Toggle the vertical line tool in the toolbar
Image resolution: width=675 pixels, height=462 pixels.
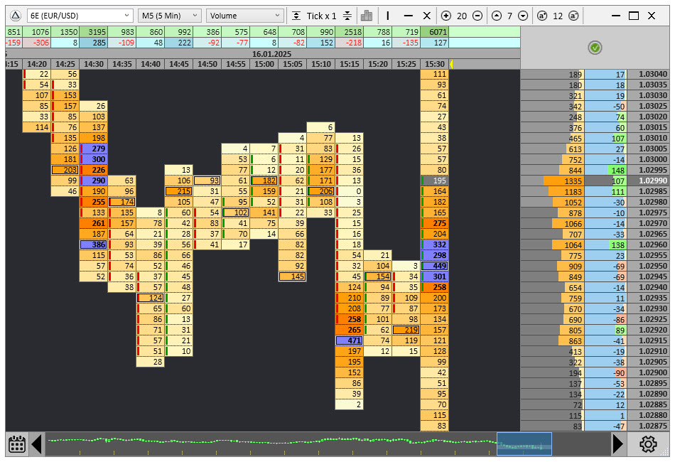coord(388,16)
